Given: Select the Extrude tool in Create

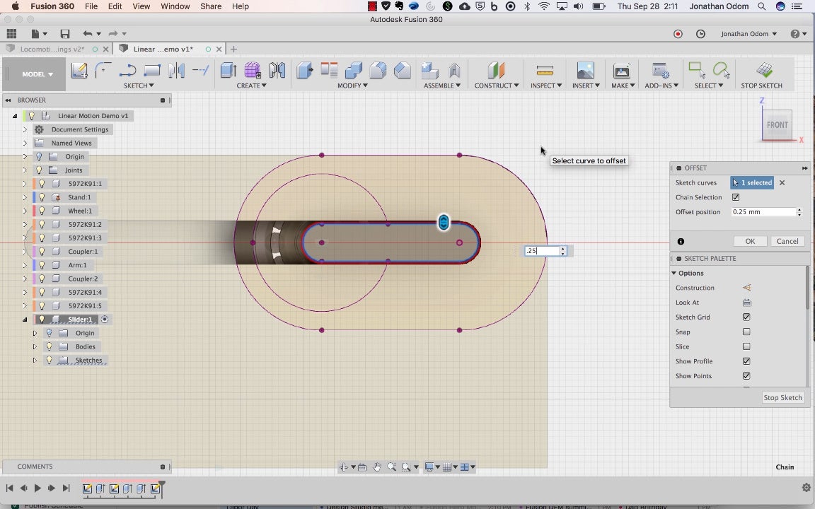Looking at the screenshot, I should coord(228,71).
